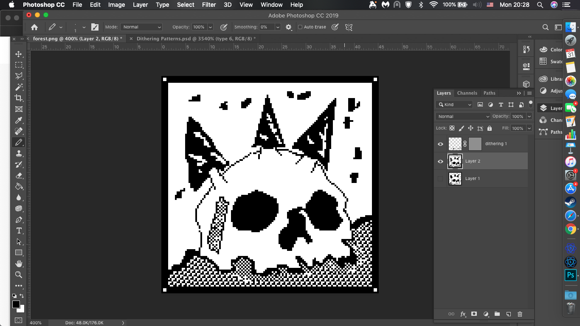Open smoothing options gear
The height and width of the screenshot is (326, 580).
pyautogui.click(x=289, y=27)
